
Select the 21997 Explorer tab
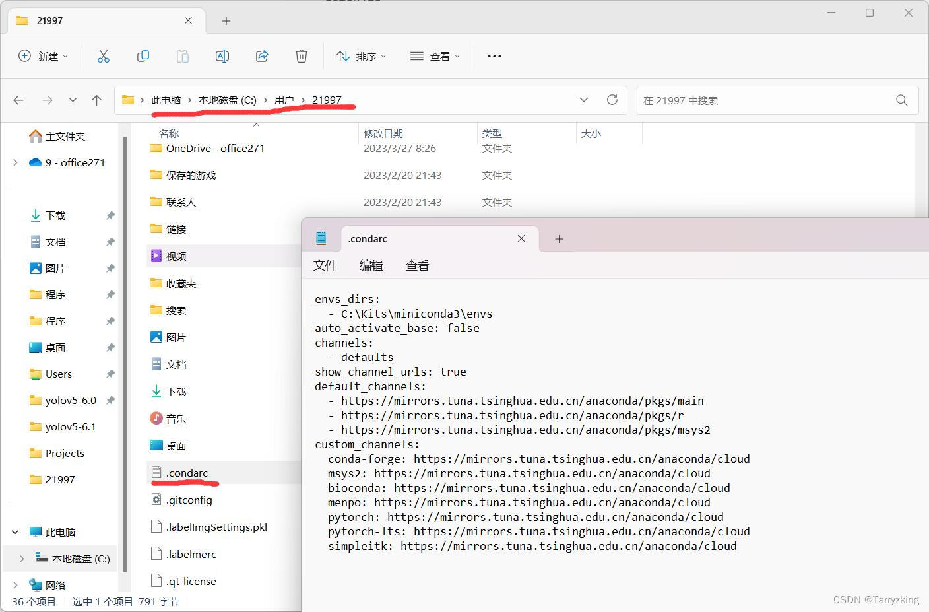point(106,20)
